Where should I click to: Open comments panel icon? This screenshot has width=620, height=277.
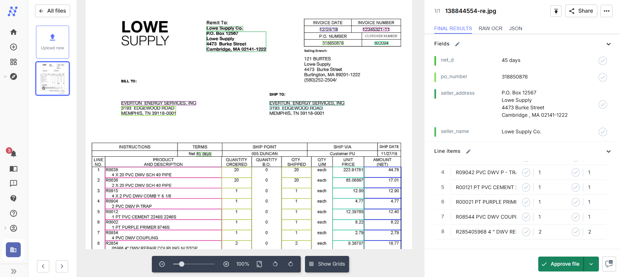click(609, 264)
